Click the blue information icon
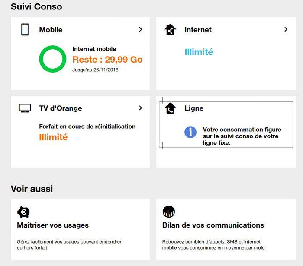Image resolution: width=303 pixels, height=266 pixels. [190, 132]
